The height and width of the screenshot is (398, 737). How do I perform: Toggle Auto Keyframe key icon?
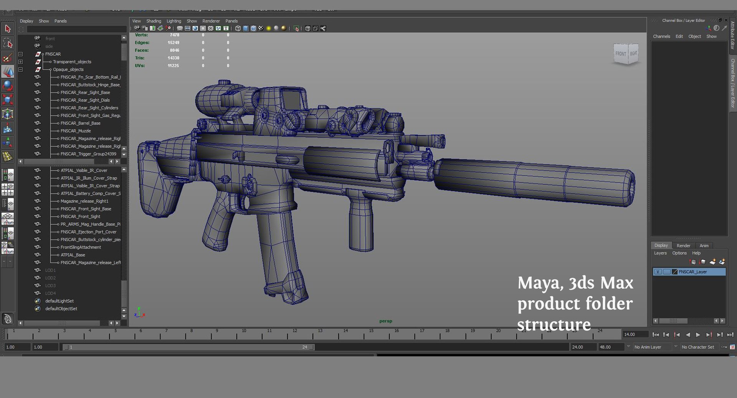[724, 347]
